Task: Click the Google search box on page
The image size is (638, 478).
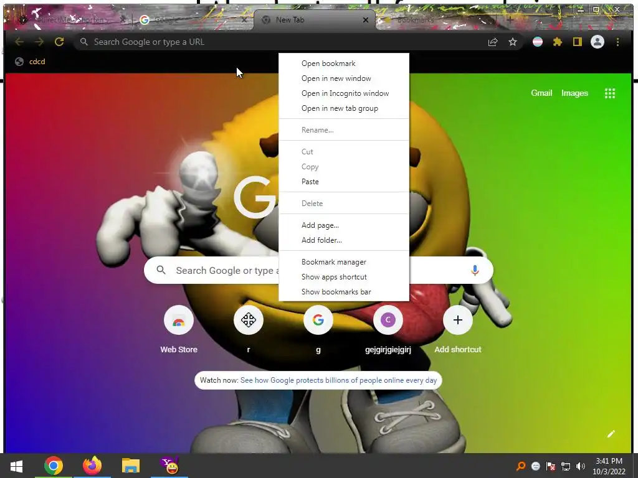Action: pyautogui.click(x=318, y=270)
